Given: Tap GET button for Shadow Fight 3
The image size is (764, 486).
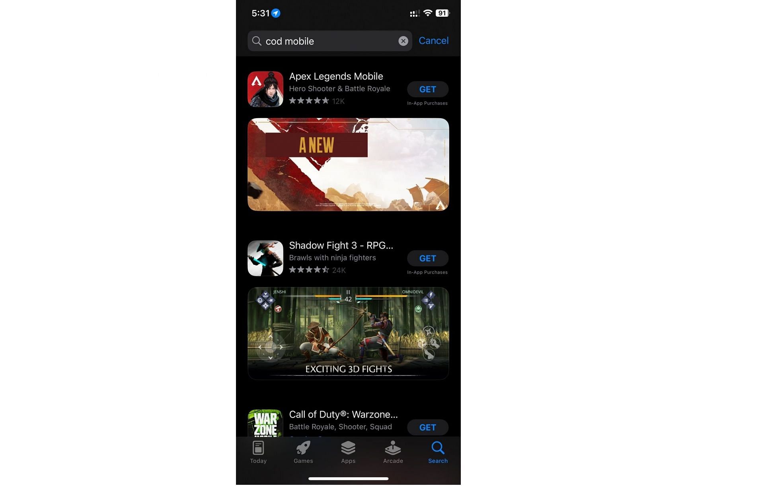Looking at the screenshot, I should 427,258.
